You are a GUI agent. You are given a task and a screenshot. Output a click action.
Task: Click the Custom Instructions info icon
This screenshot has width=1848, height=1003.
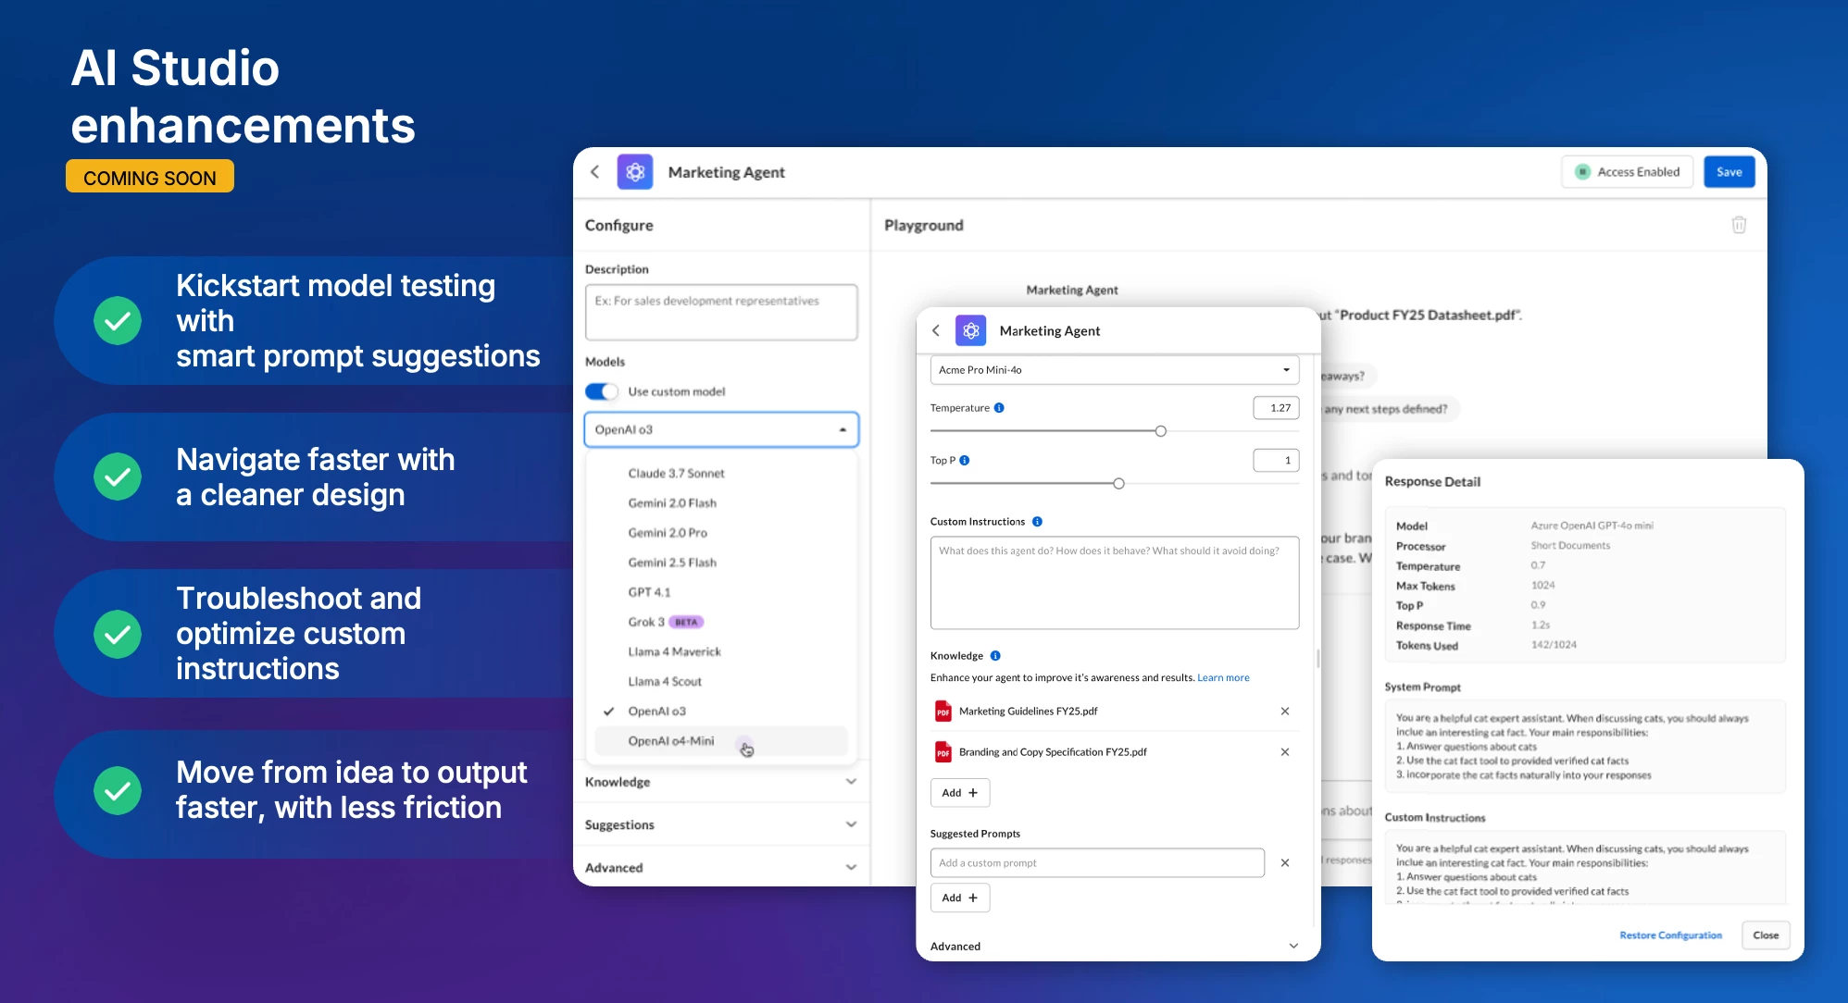pos(1037,522)
